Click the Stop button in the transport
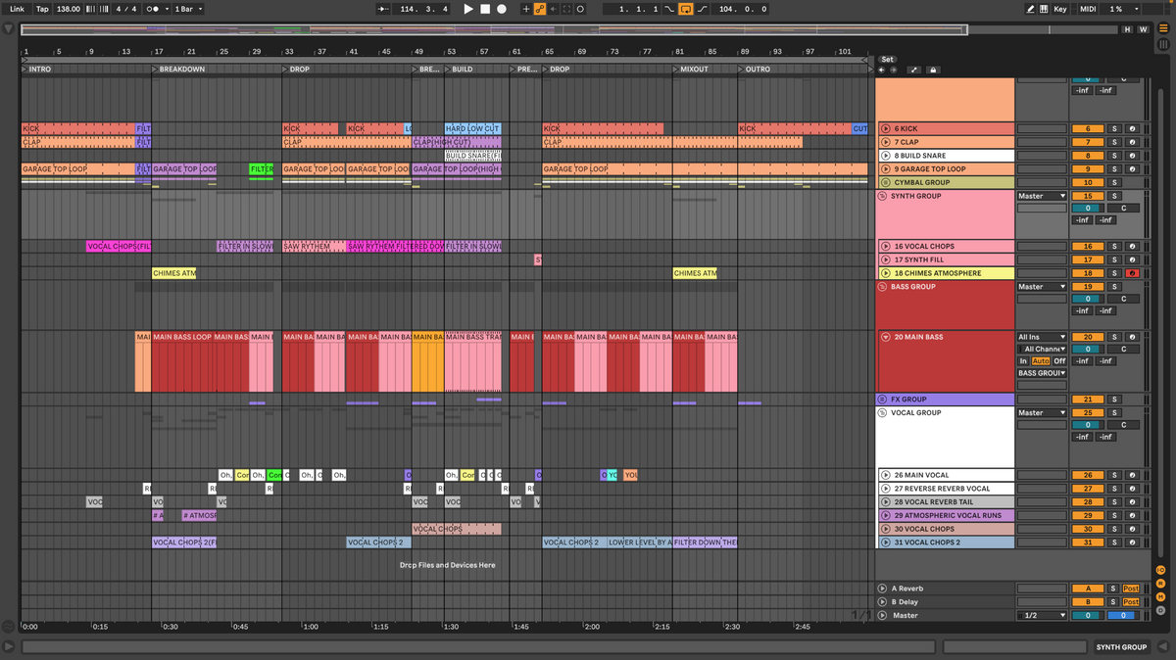This screenshot has width=1176, height=660. coord(486,9)
